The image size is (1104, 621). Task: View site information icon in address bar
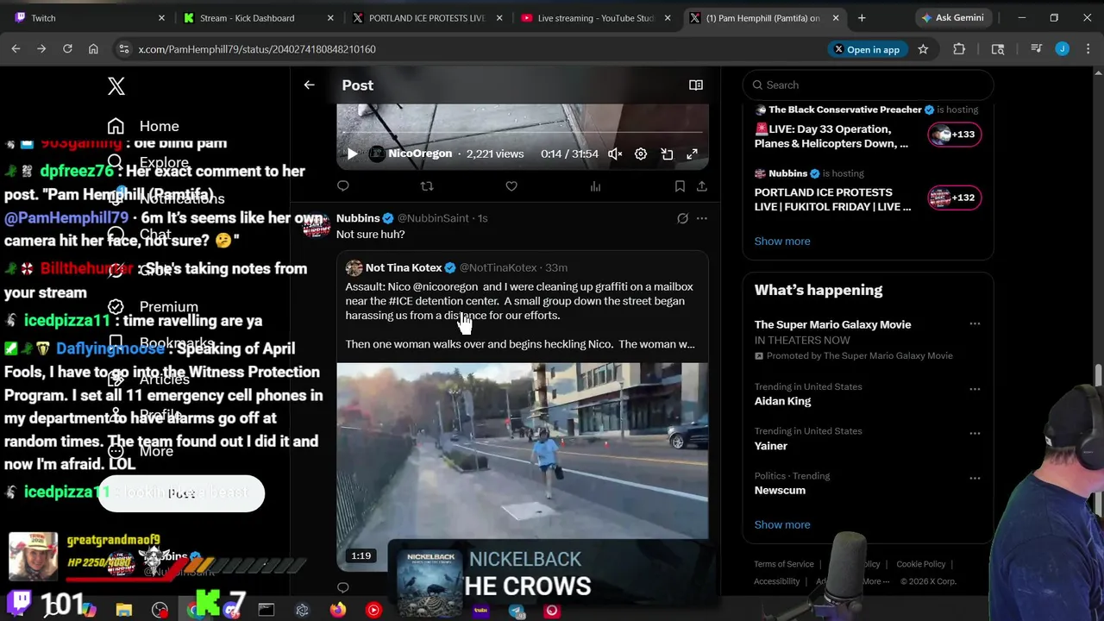(x=123, y=49)
